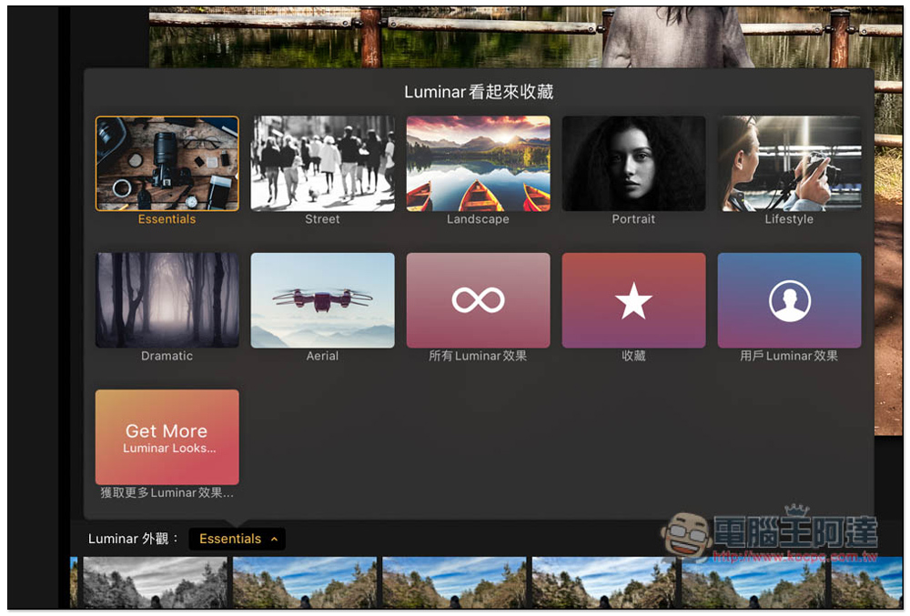Open the Street looks collection
Screen dimensions: 910x616
point(323,164)
